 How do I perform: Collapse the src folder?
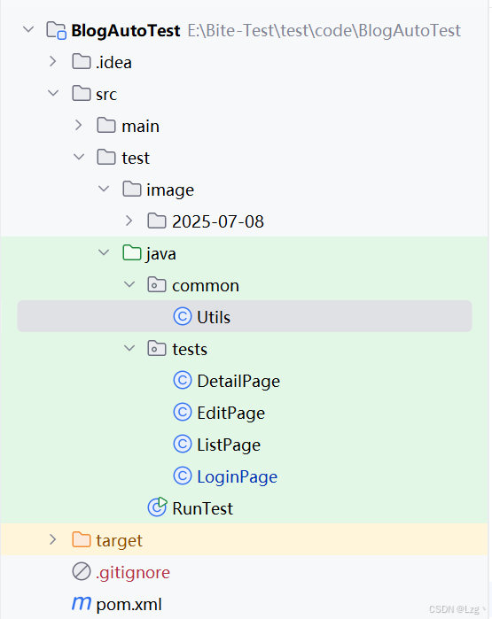(53, 93)
